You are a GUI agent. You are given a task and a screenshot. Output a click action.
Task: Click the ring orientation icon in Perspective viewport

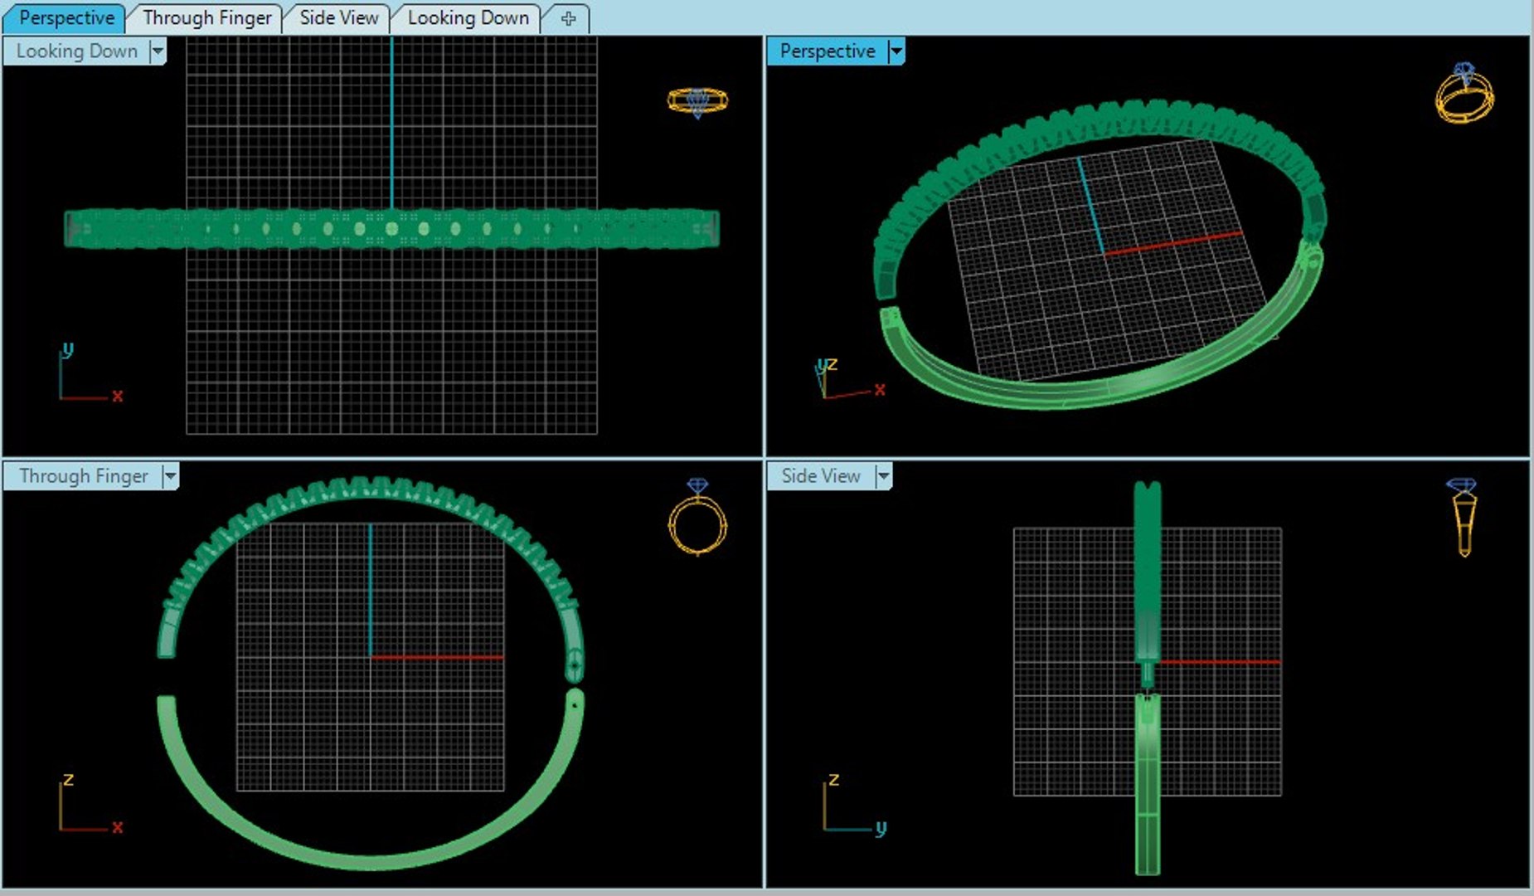(1464, 93)
